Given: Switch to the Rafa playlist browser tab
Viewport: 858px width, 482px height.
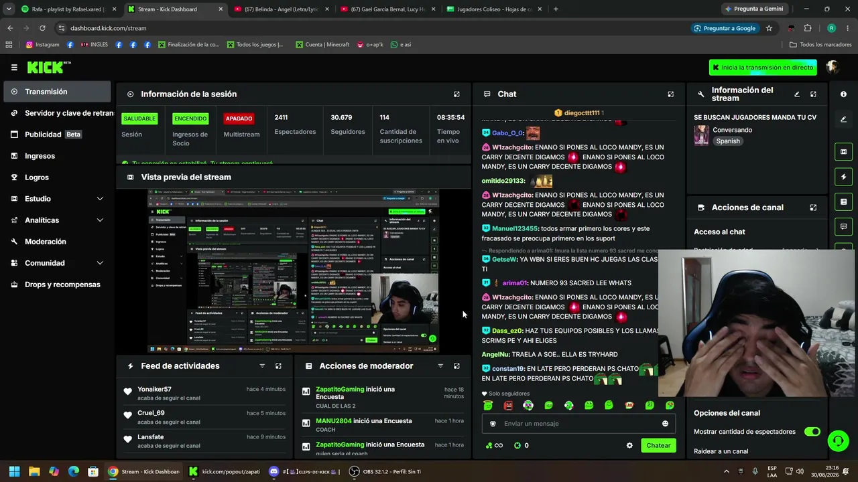Looking at the screenshot, I should [x=68, y=9].
